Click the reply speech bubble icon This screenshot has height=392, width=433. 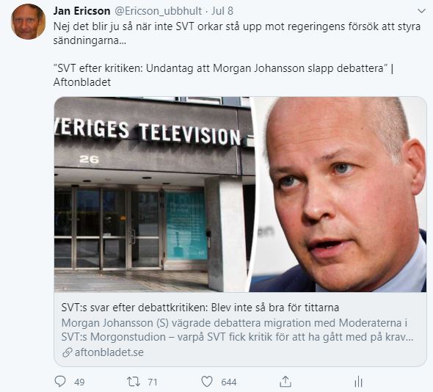(x=60, y=382)
